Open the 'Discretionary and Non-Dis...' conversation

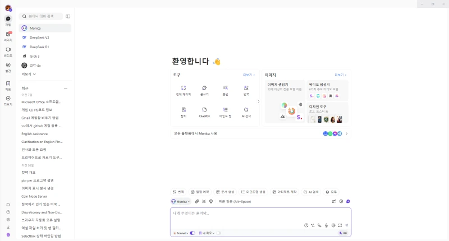point(42,212)
